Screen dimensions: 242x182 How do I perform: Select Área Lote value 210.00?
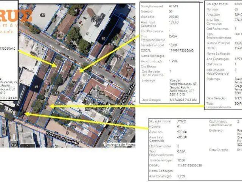174,17
